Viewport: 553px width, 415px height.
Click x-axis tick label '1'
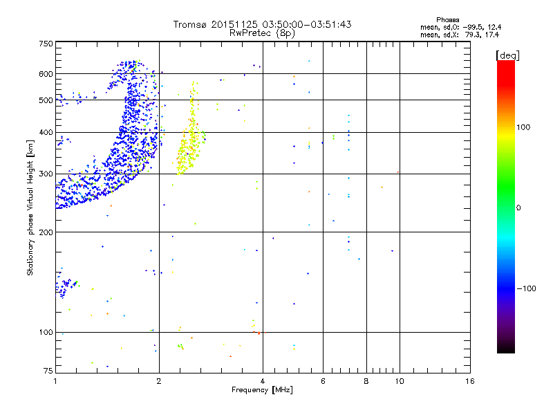click(x=55, y=381)
